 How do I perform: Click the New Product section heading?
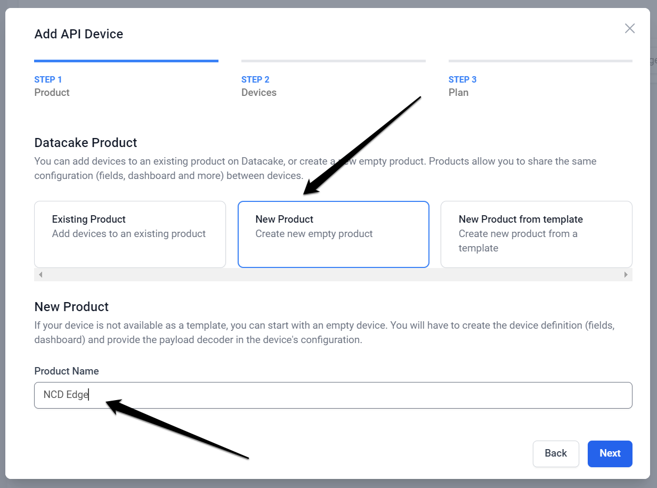click(x=71, y=306)
